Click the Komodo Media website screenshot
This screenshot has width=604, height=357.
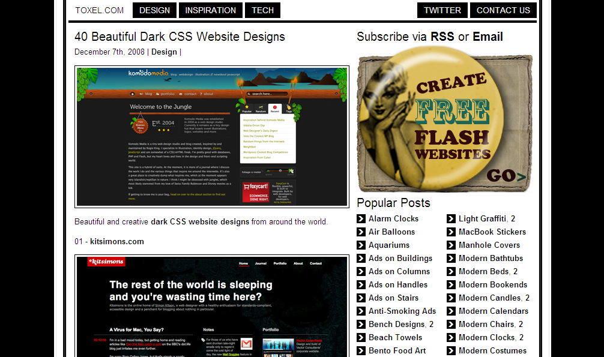212,137
